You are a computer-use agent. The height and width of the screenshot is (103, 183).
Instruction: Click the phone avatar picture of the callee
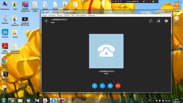pyautogui.click(x=106, y=51)
